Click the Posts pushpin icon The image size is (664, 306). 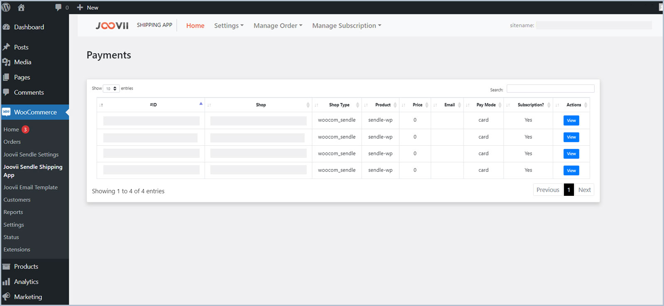pyautogui.click(x=6, y=47)
